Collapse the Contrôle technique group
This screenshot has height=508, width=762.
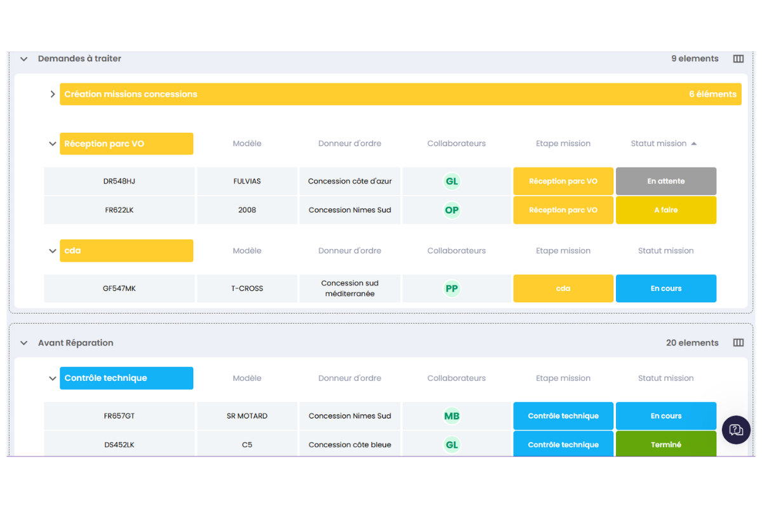[x=53, y=378]
